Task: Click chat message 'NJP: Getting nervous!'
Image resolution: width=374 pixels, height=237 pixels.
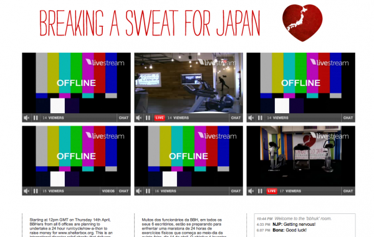Action: [x=294, y=225]
